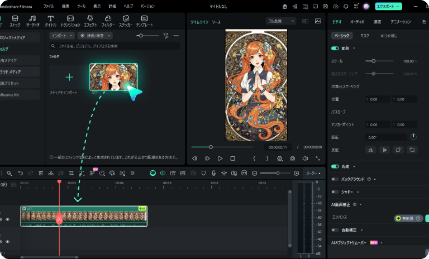Open the ファイル menu
Screen dimensions: 429x259
pos(49,6)
